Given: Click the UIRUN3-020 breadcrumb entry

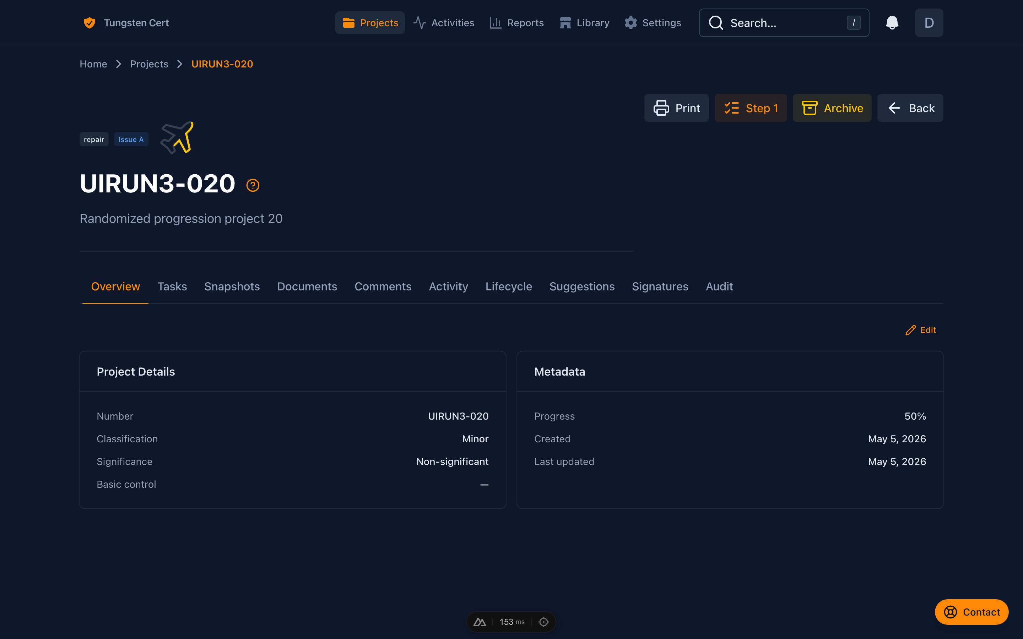Looking at the screenshot, I should pos(222,64).
